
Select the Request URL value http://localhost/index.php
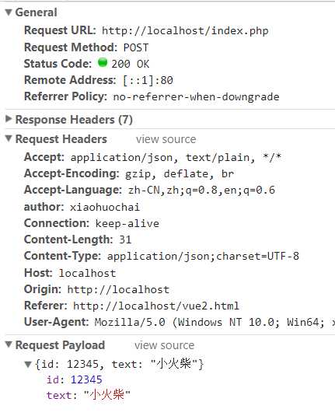tap(185, 31)
